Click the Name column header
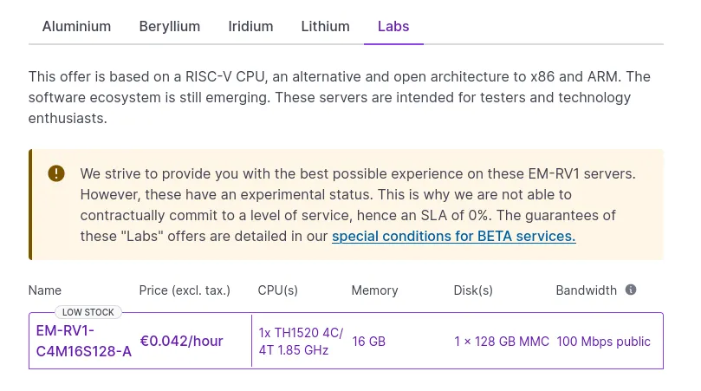 pyautogui.click(x=45, y=290)
